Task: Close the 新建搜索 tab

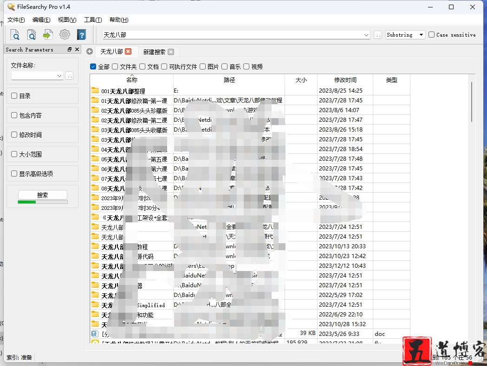Action: pyautogui.click(x=171, y=52)
